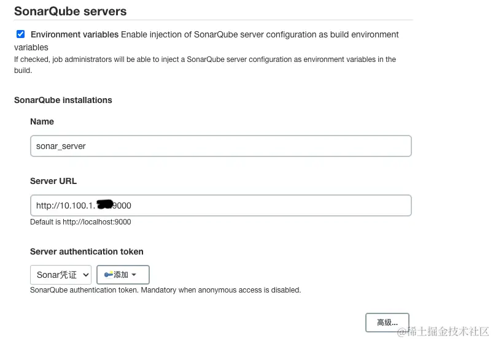Click the Server authentication token label
This screenshot has height=341, width=493.
coord(87,251)
